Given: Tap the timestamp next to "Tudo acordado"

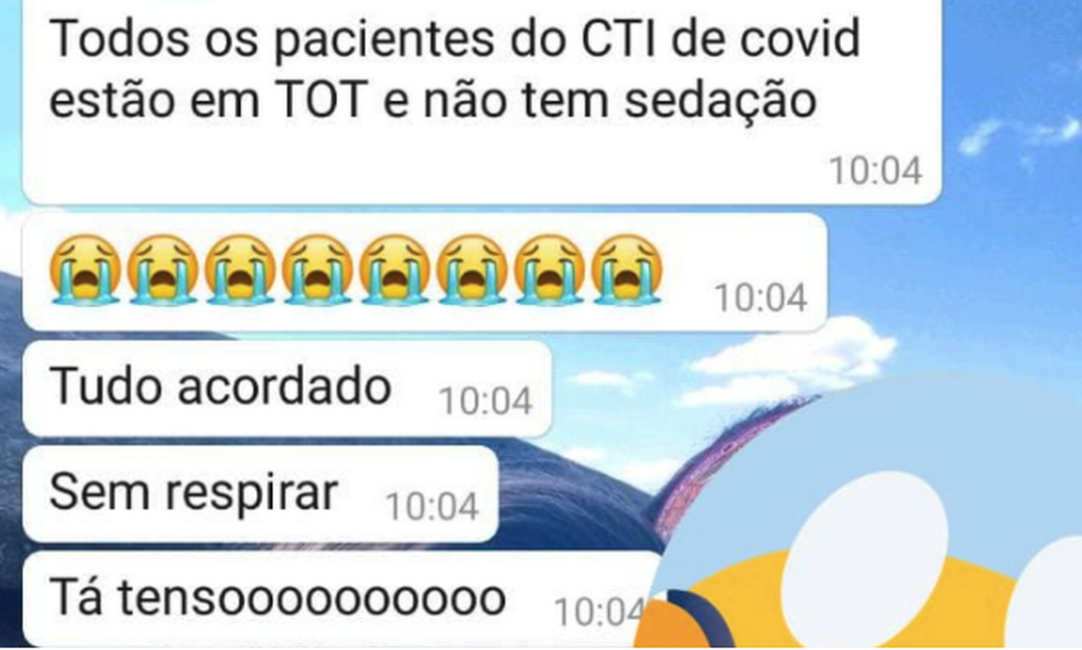Looking at the screenshot, I should click(x=486, y=401).
